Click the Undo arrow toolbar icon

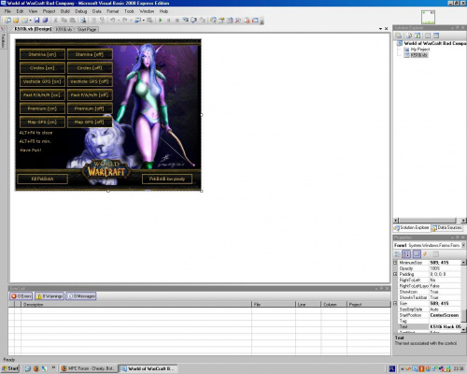[112, 21]
